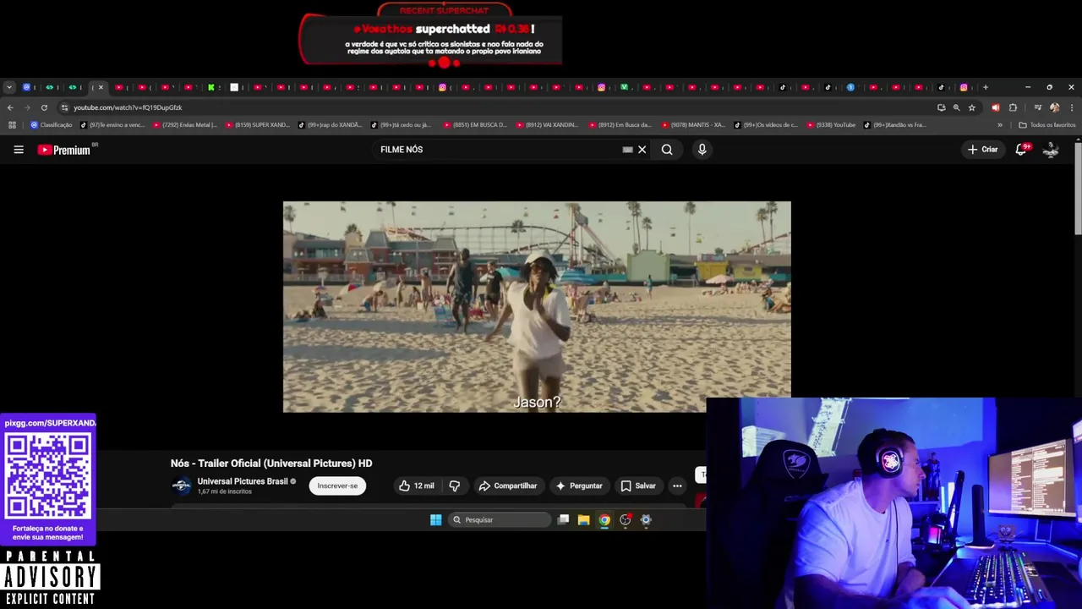1082x609 pixels.
Task: Open Chrome three-dot menu
Action: pos(1072,107)
